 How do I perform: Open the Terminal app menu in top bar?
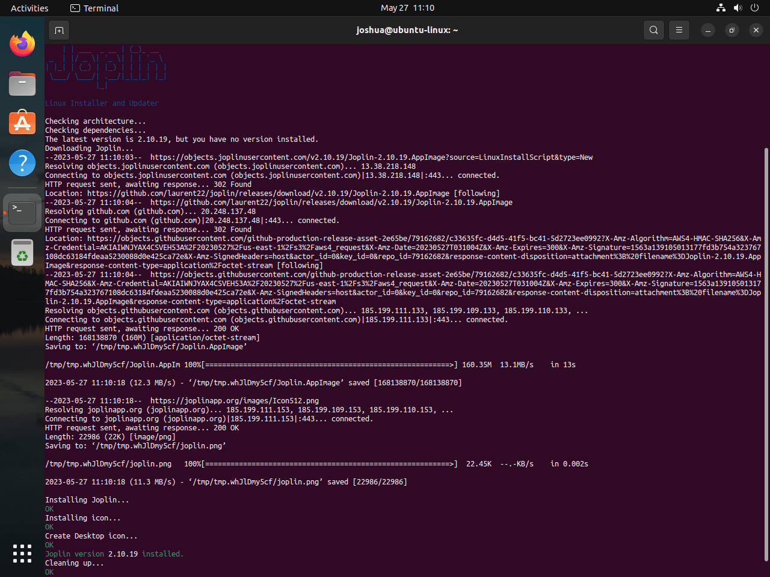[x=94, y=8]
